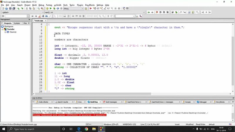The width and height of the screenshot is (235, 132).
Task: Click the blue Rebuild arrows icon
Action: 58,9
